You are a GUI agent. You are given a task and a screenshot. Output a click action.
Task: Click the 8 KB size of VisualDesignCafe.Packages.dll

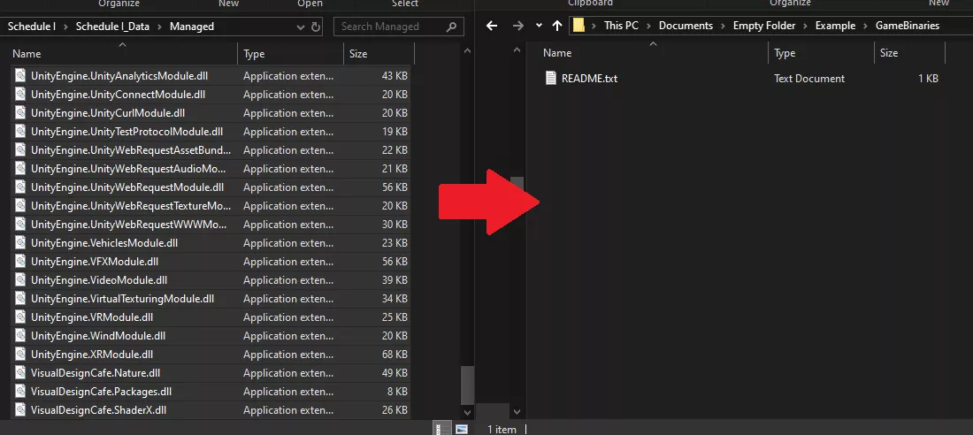click(398, 392)
